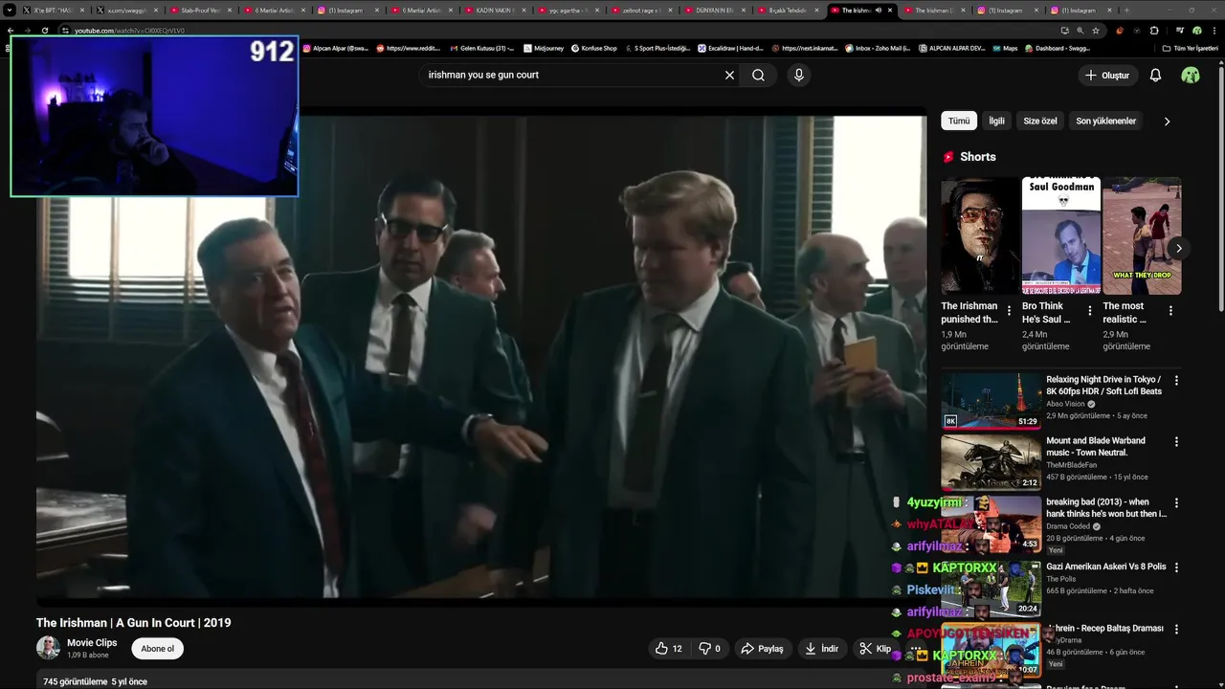Go back with the browser back arrow

[11, 31]
